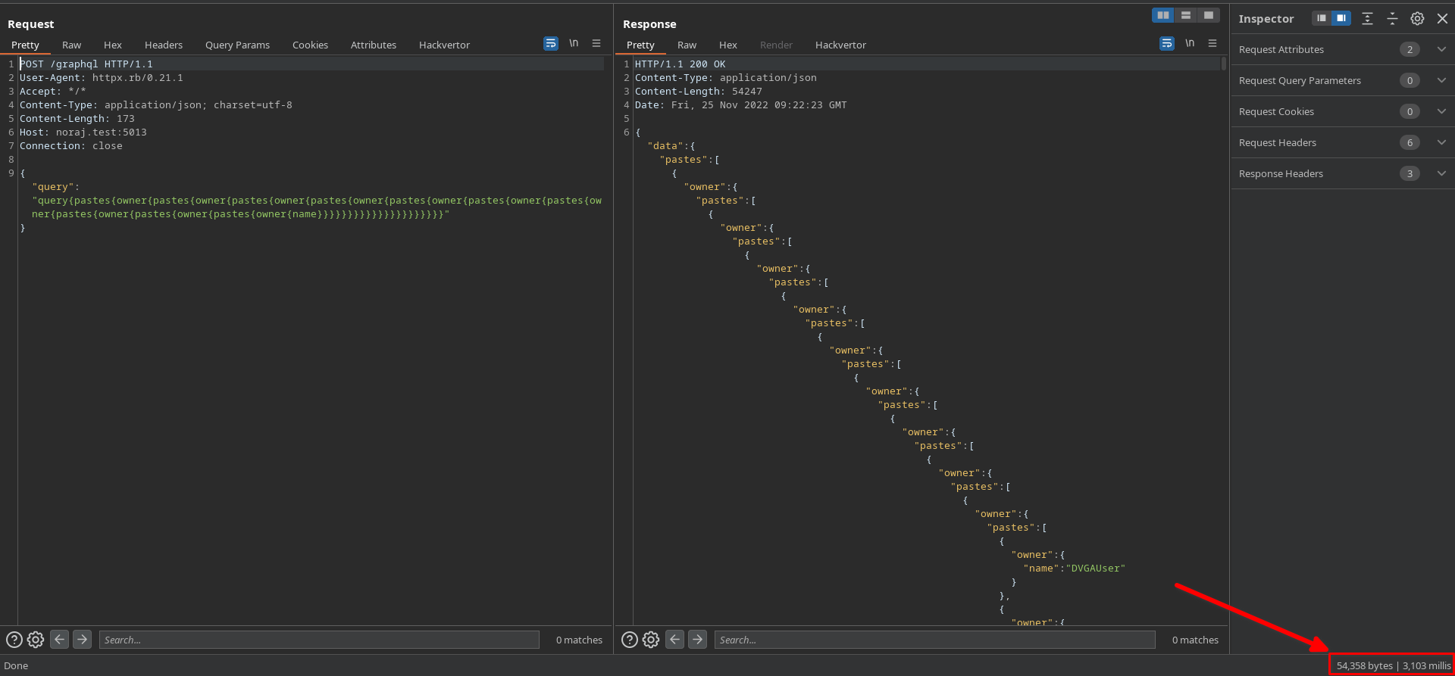The width and height of the screenshot is (1455, 676).
Task: Click the Request Attributes count badge 2
Action: tap(1410, 49)
